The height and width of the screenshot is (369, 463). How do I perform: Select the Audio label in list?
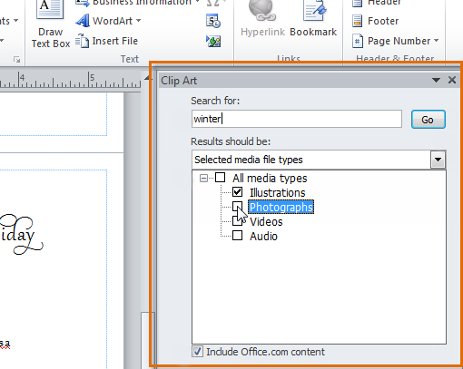coord(263,236)
